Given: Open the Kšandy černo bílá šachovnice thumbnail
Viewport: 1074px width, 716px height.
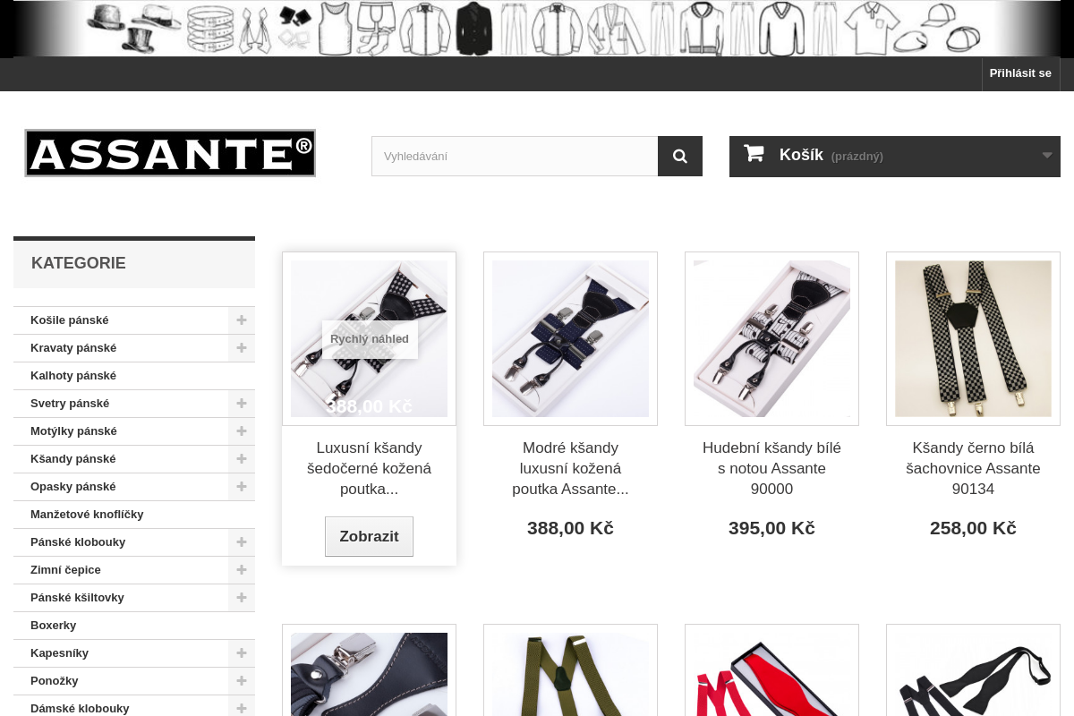Looking at the screenshot, I should click(973, 338).
